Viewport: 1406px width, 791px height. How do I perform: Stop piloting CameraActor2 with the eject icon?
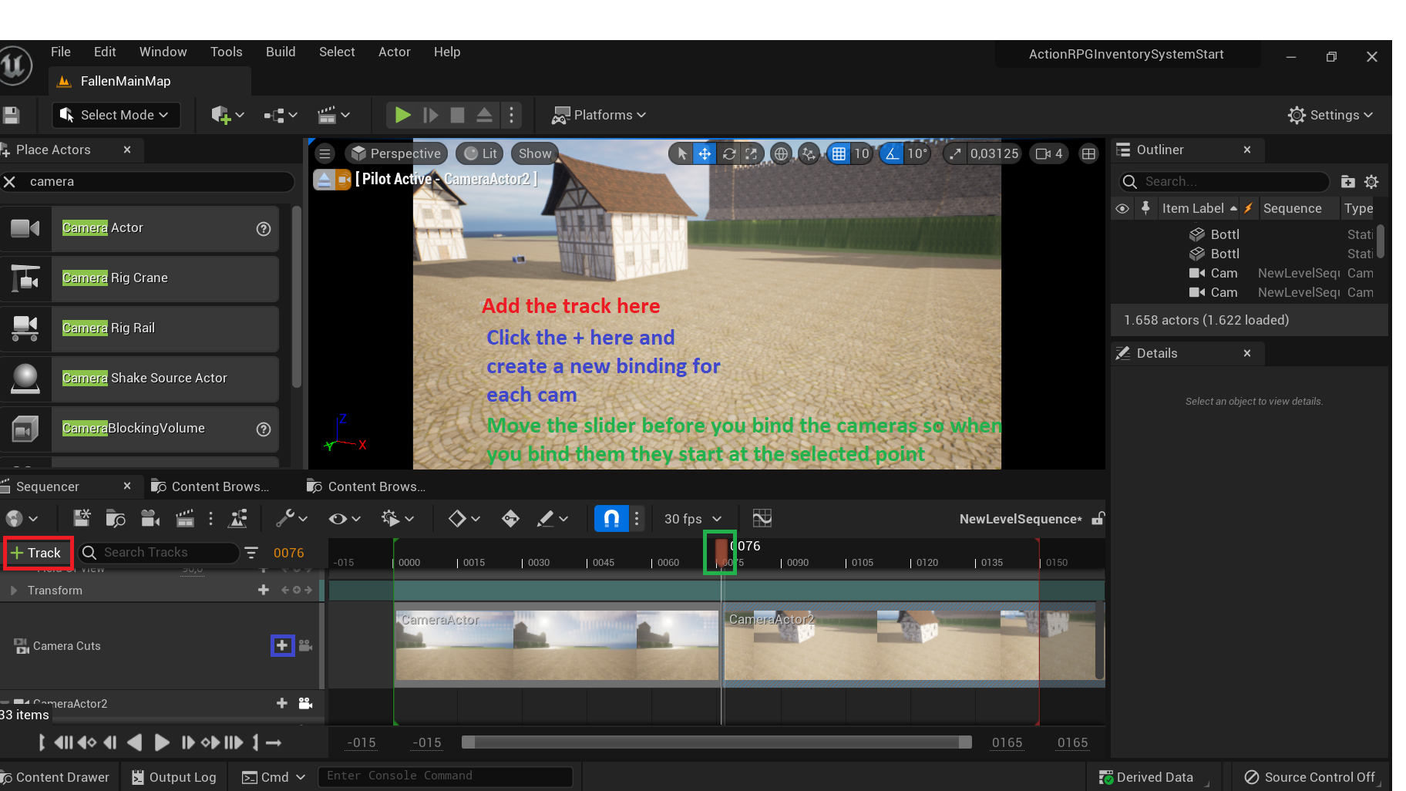pyautogui.click(x=325, y=180)
